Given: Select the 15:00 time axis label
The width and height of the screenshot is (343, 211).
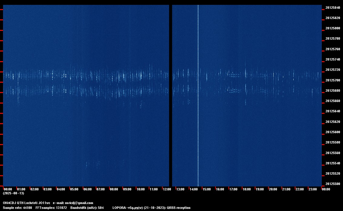Looking at the screenshot, I should point(207,189).
